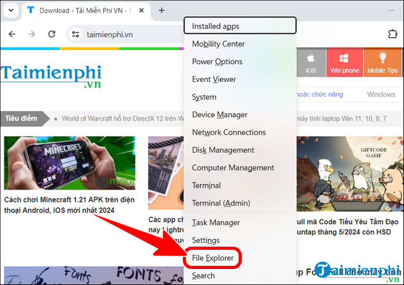Image resolution: width=404 pixels, height=285 pixels.
Task: Open the site information icon beside the URL
Action: pyautogui.click(x=76, y=35)
